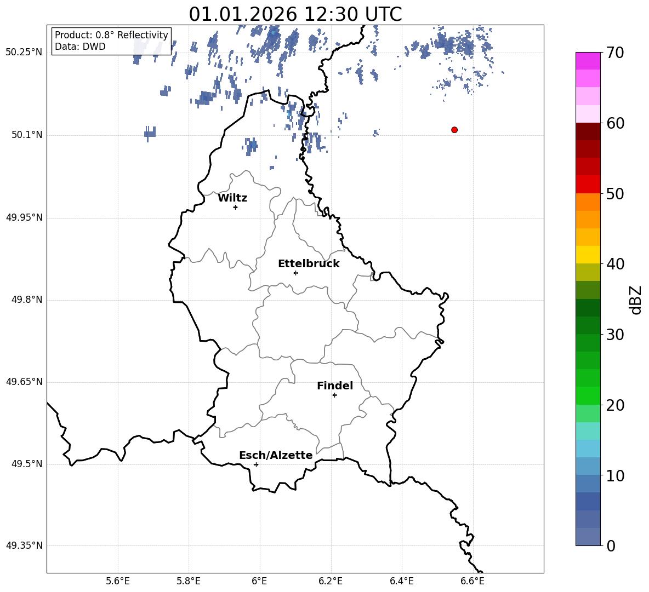649x592 pixels.
Task: Click the Esch/Alzette station cross marker
Action: [256, 464]
